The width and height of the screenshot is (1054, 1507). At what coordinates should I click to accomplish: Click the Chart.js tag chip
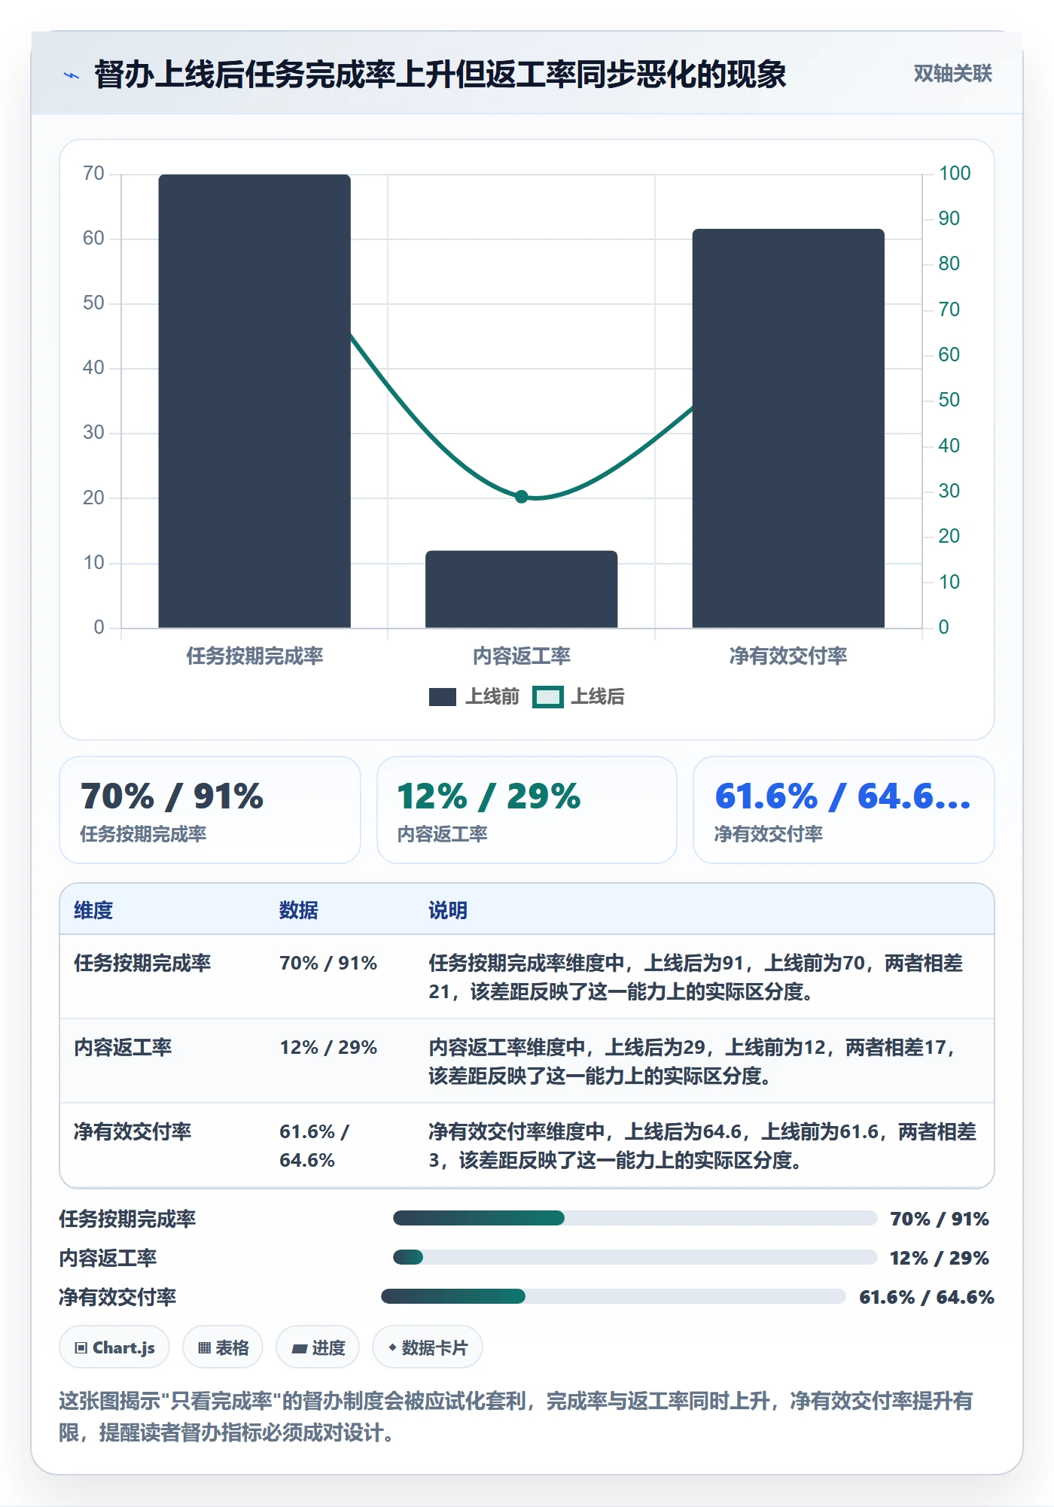114,1347
